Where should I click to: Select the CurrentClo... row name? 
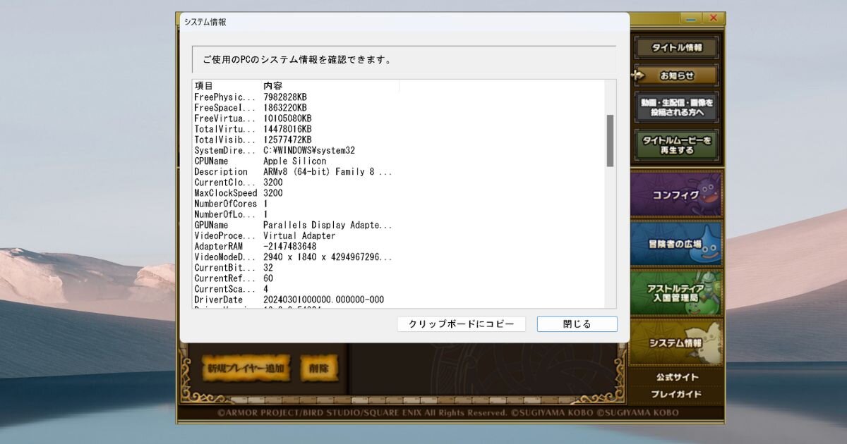pos(225,183)
